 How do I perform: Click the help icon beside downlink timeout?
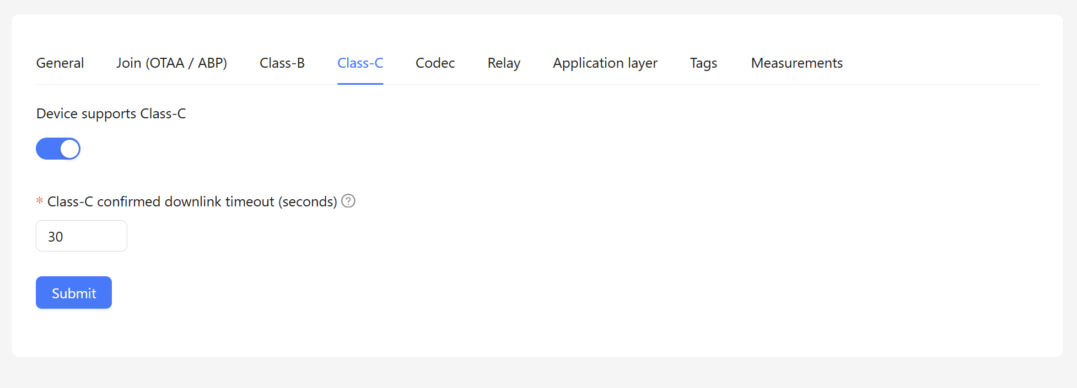[x=348, y=201]
